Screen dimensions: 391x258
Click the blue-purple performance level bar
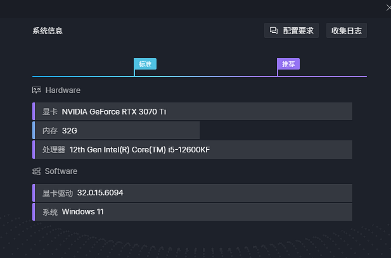(200, 77)
